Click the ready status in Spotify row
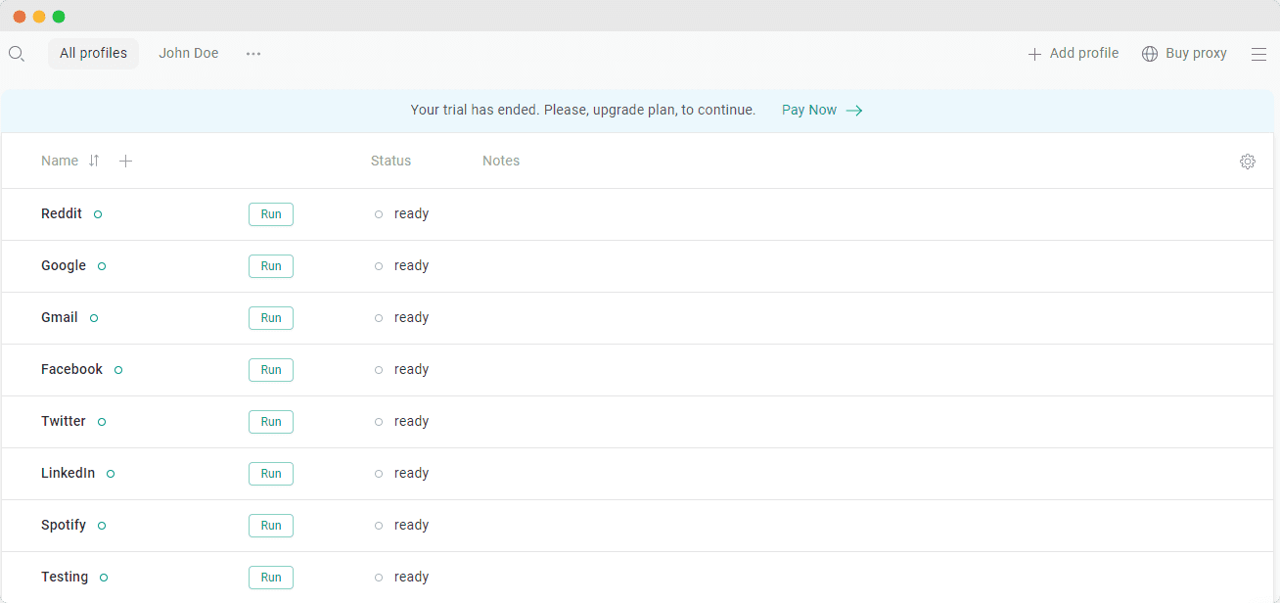The width and height of the screenshot is (1280, 603). tap(411, 525)
